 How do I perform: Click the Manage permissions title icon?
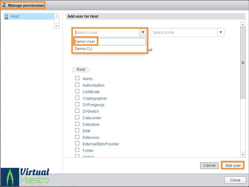(5, 5)
